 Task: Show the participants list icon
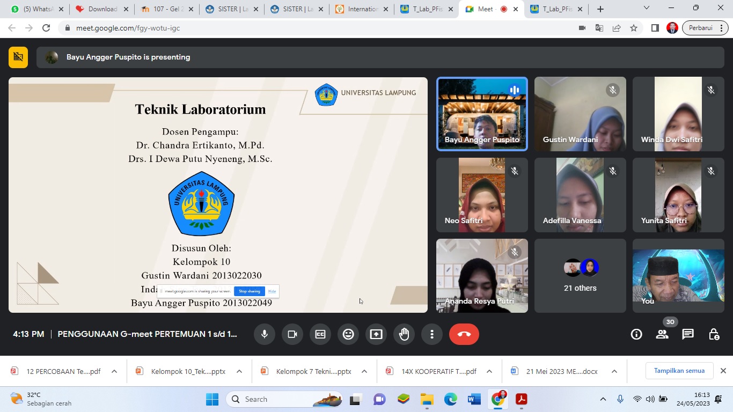662,334
